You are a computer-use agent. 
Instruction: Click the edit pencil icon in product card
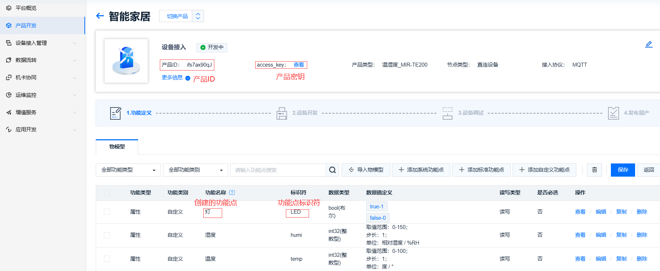coord(649,45)
